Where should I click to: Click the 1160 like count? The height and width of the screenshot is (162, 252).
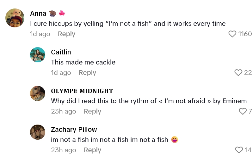[245, 34]
